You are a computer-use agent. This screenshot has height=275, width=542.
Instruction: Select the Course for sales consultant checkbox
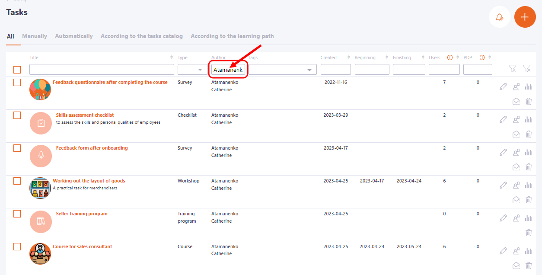coord(17,246)
